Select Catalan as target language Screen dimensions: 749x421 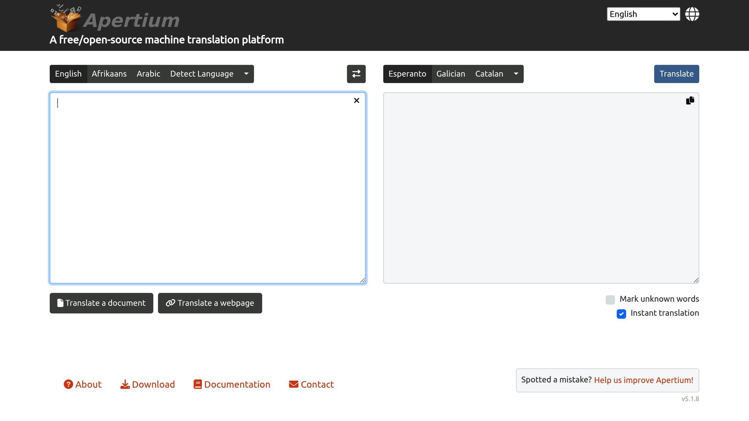pyautogui.click(x=489, y=74)
